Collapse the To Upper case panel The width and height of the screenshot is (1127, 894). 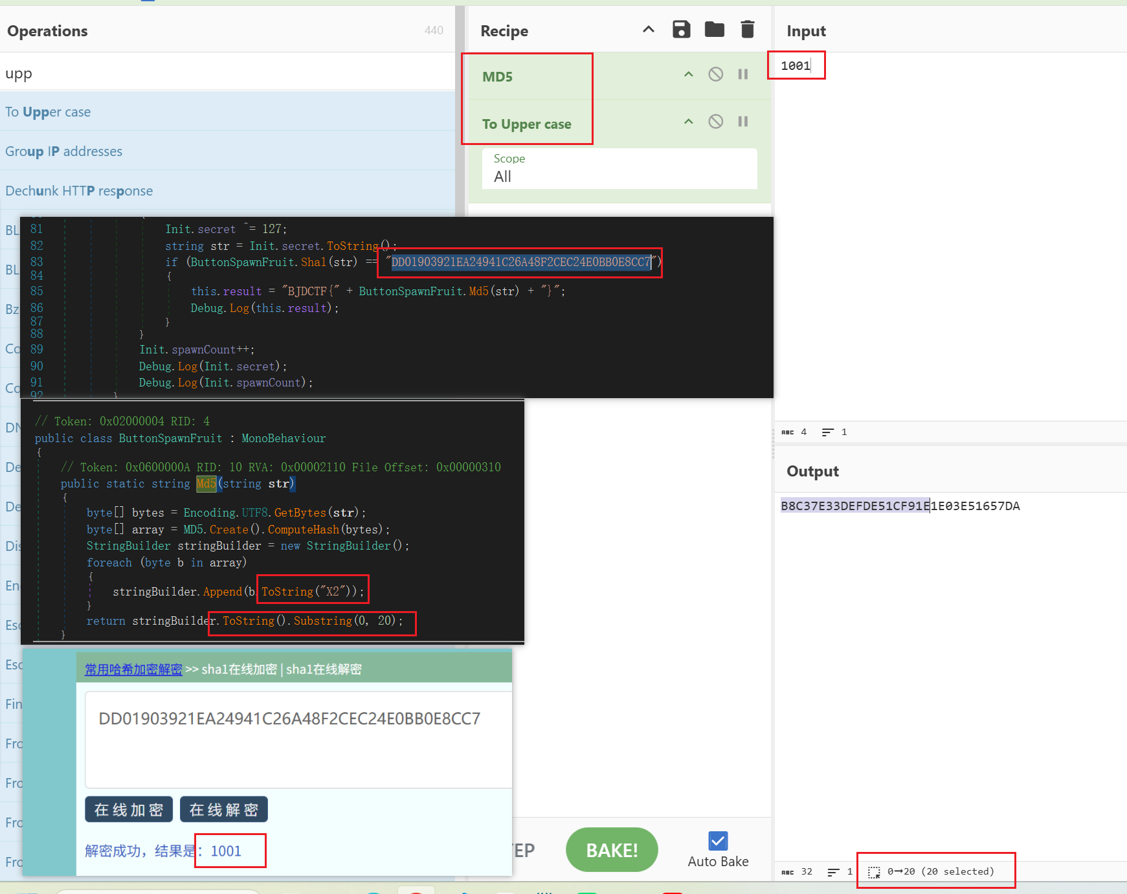pyautogui.click(x=688, y=122)
